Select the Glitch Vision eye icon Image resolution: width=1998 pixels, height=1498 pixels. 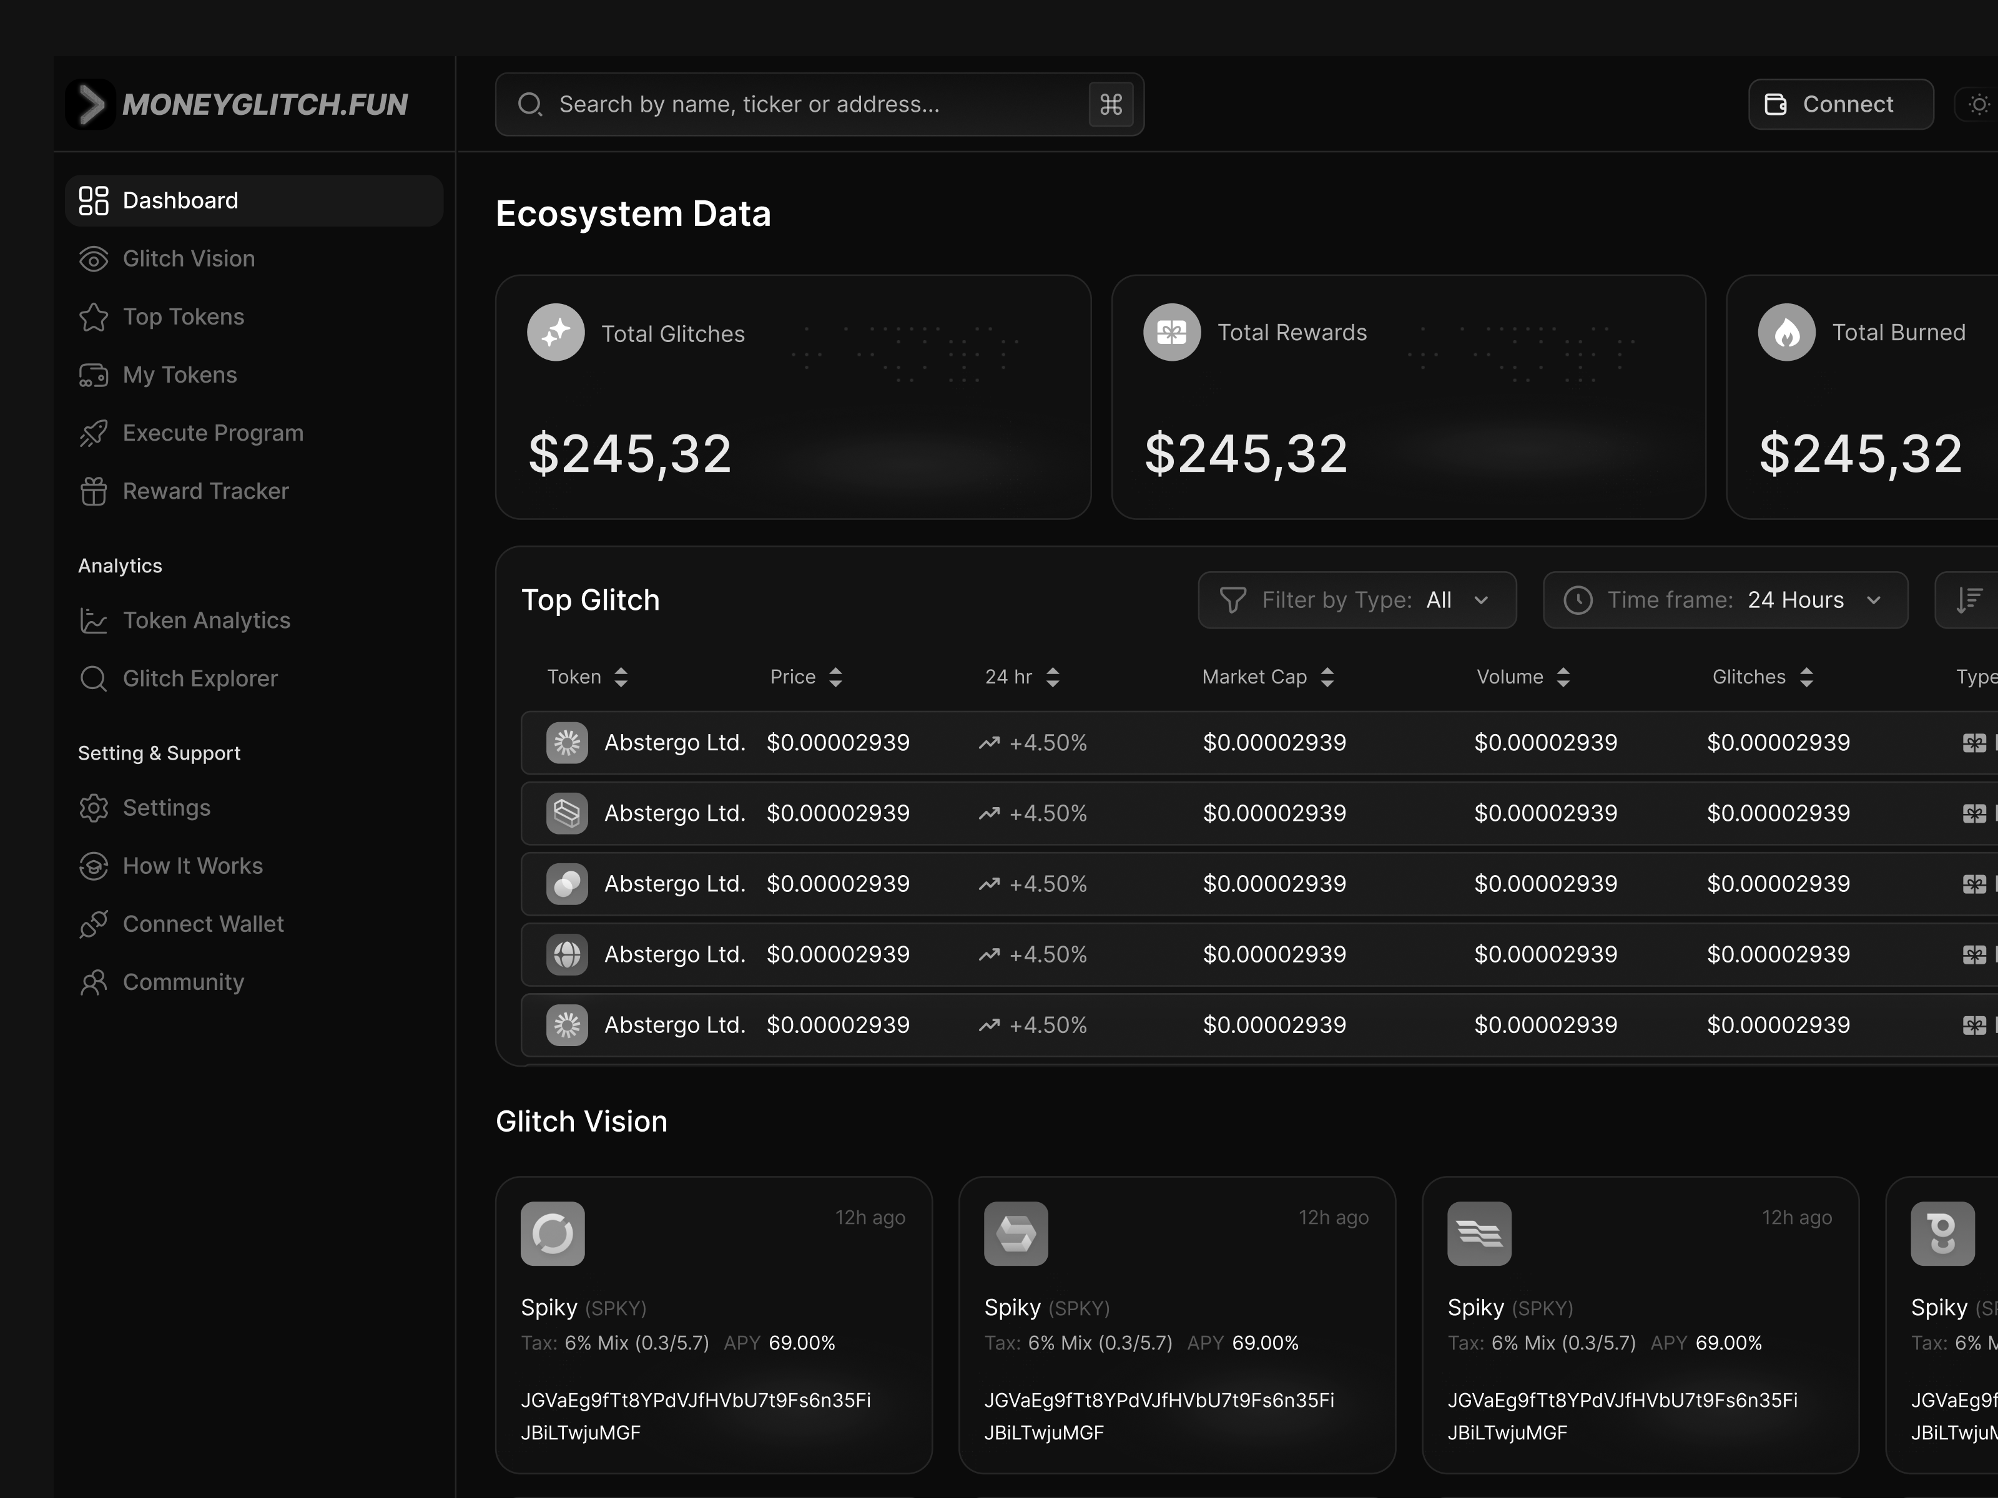click(x=94, y=258)
